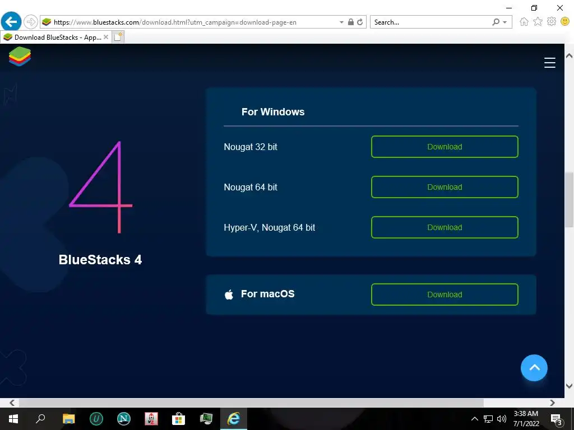Open the address bar autocomplete dropdown arrow
The height and width of the screenshot is (430, 574).
(341, 22)
